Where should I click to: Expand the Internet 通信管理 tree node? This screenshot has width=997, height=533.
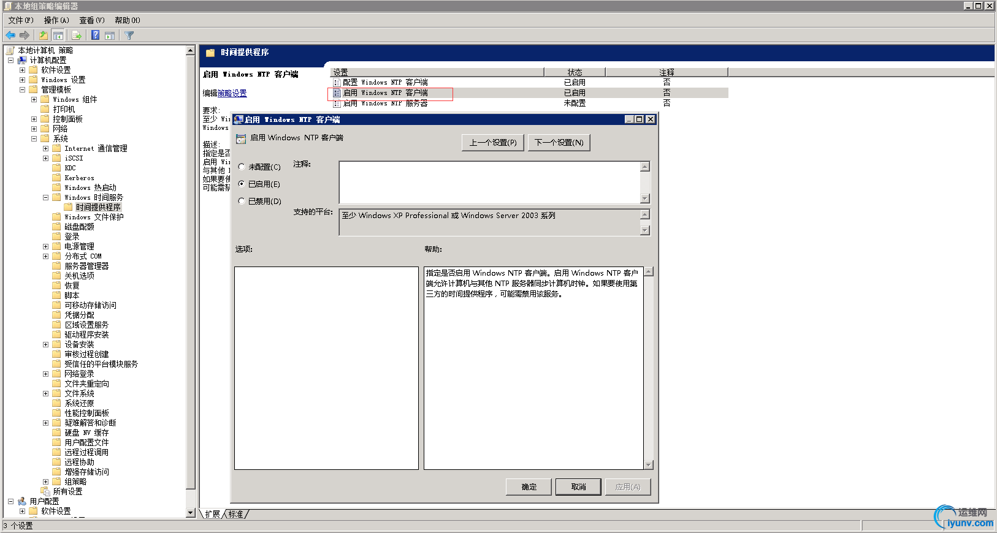point(45,148)
